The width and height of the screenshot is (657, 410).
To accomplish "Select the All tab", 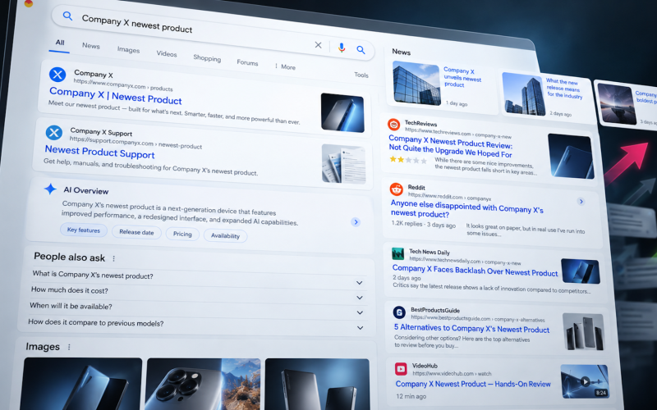I will (x=60, y=43).
